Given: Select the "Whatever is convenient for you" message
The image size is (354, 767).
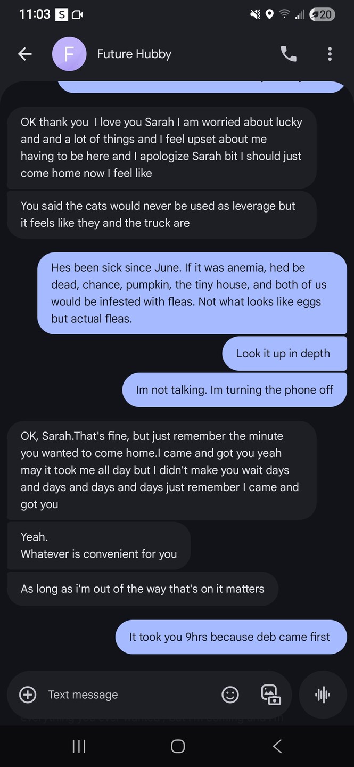Looking at the screenshot, I should (x=98, y=545).
